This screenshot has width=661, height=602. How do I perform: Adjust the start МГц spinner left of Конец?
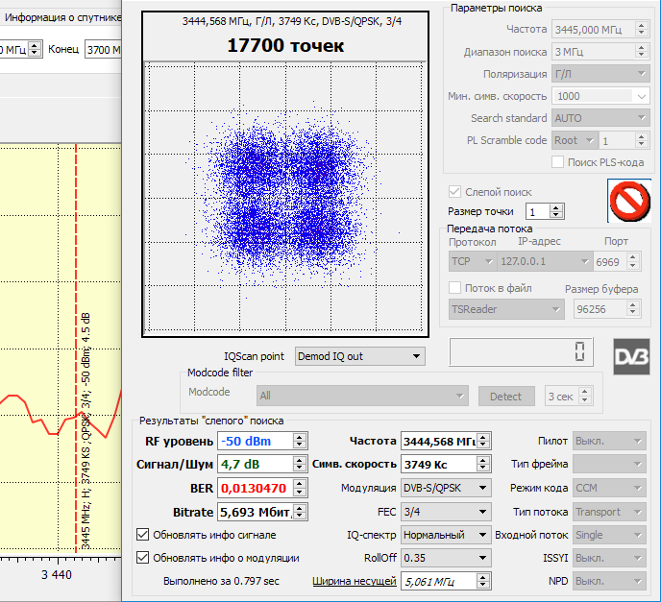click(x=36, y=50)
